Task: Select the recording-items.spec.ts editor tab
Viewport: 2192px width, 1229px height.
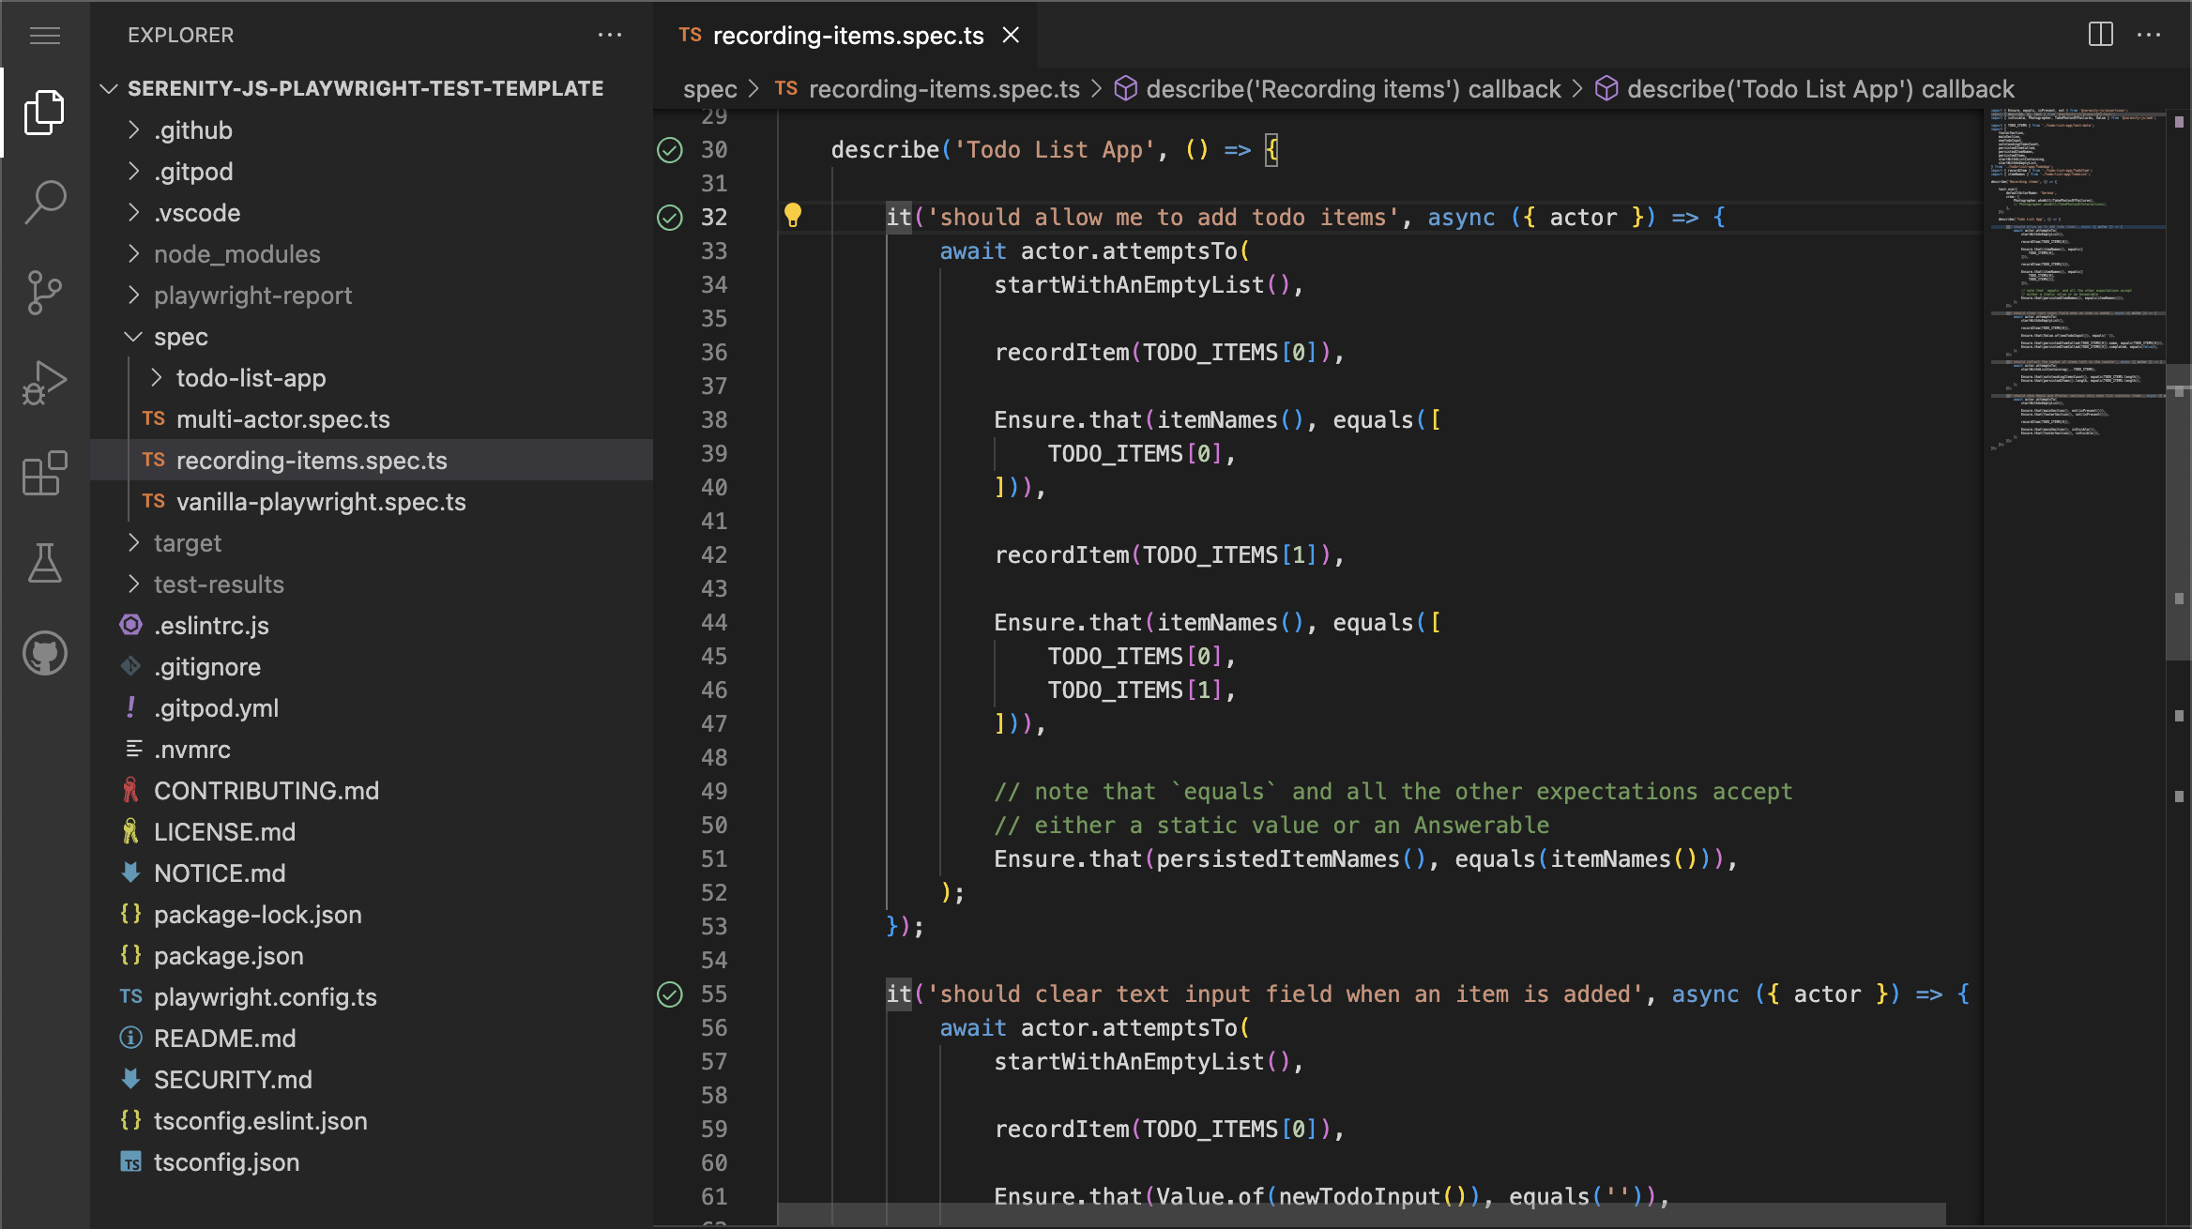Action: (847, 36)
